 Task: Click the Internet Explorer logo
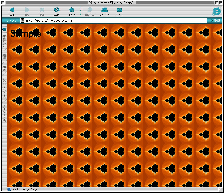click(x=216, y=11)
